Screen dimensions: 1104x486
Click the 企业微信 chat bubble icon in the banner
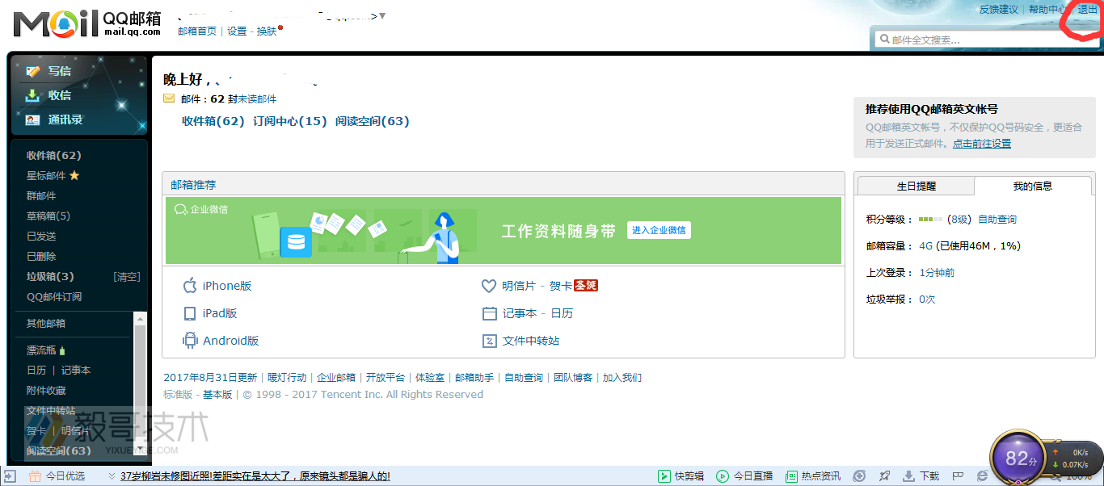pos(181,209)
